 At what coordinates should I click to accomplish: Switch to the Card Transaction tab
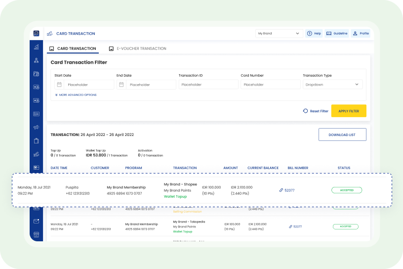pos(73,48)
